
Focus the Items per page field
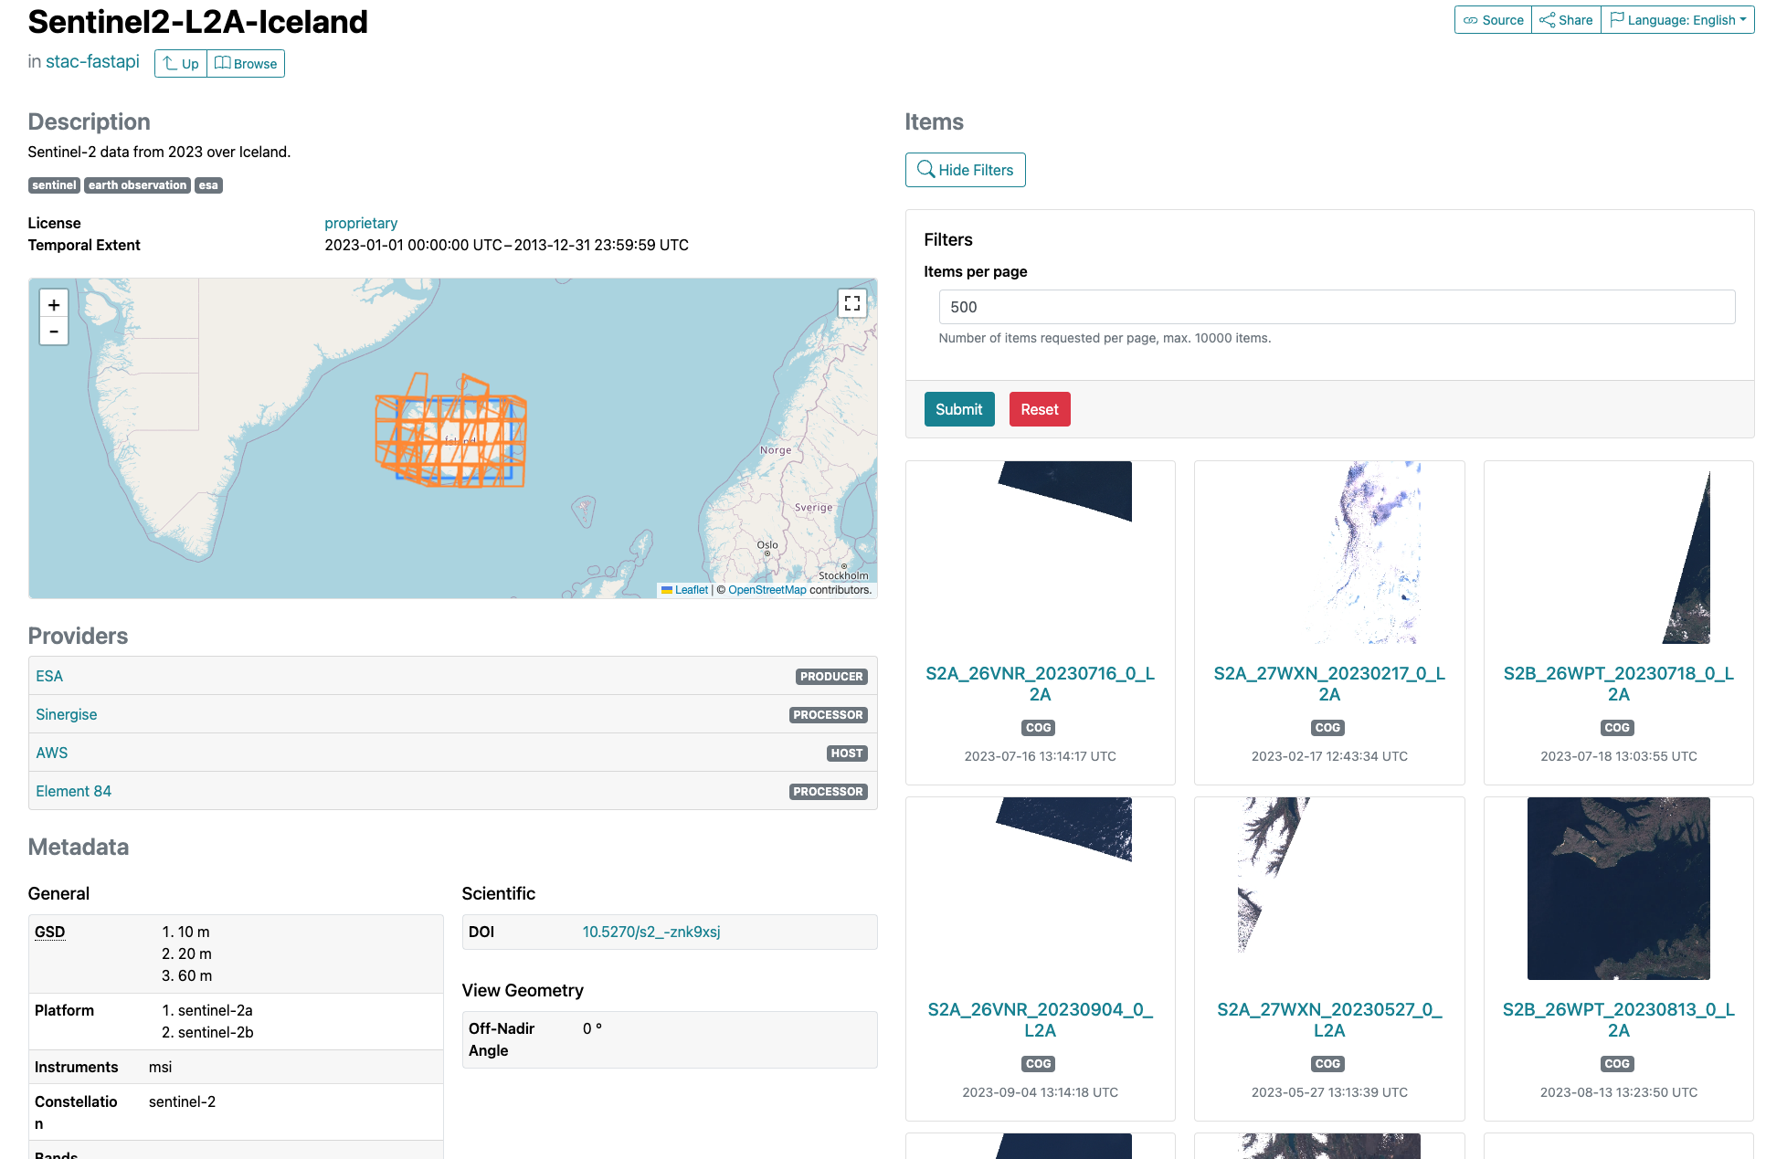pos(1337,307)
